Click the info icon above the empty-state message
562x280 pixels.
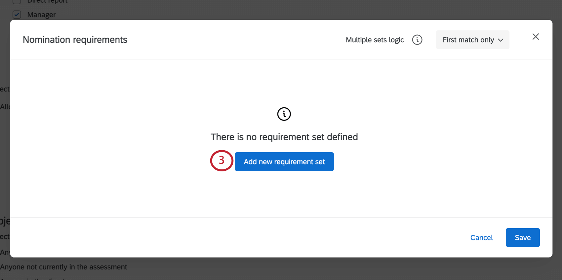[x=284, y=114]
